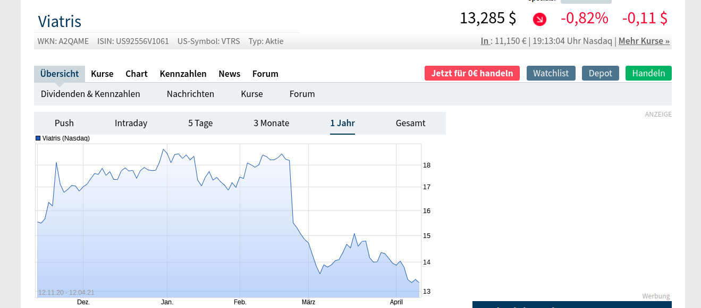Choose the '3 Monate' chart range

click(x=271, y=123)
